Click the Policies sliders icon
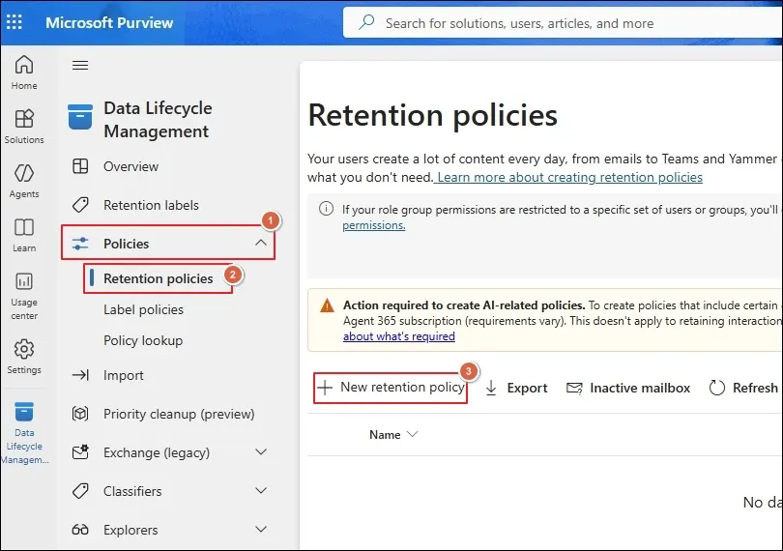783x551 pixels. point(80,244)
